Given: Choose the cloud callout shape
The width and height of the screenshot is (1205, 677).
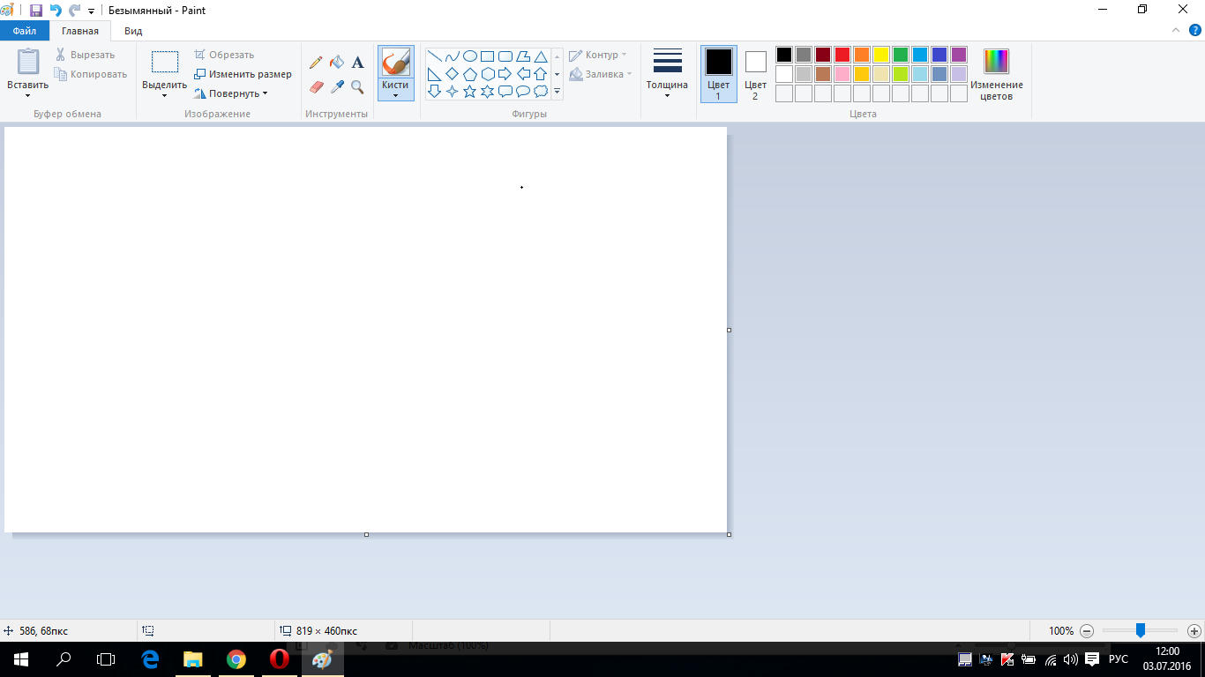Looking at the screenshot, I should point(541,91).
